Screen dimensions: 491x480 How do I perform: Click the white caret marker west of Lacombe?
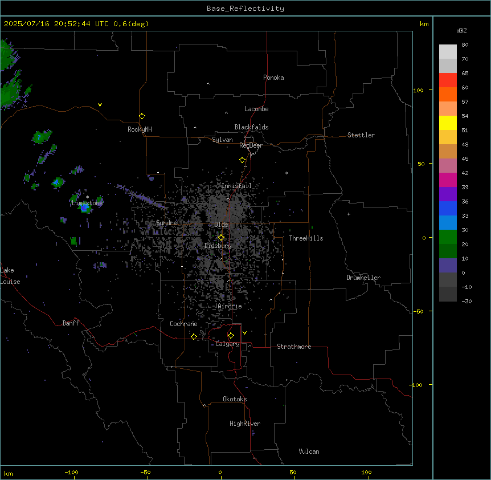coord(226,112)
